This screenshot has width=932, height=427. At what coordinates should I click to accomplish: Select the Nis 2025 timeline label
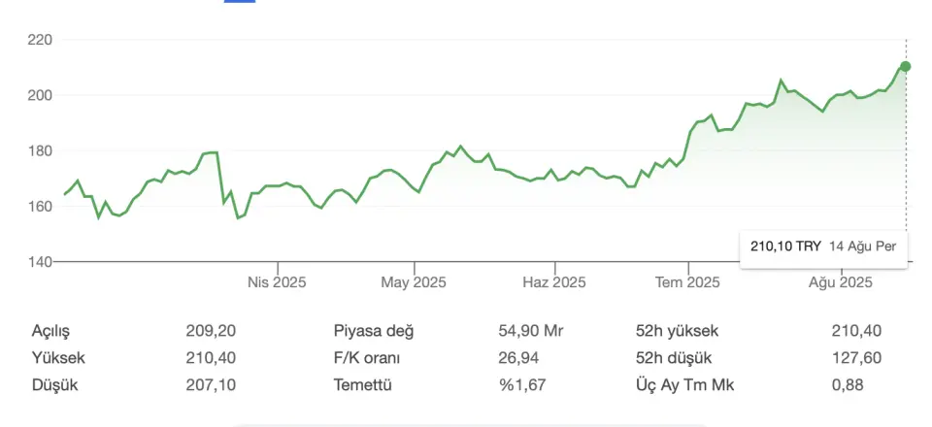tap(277, 282)
